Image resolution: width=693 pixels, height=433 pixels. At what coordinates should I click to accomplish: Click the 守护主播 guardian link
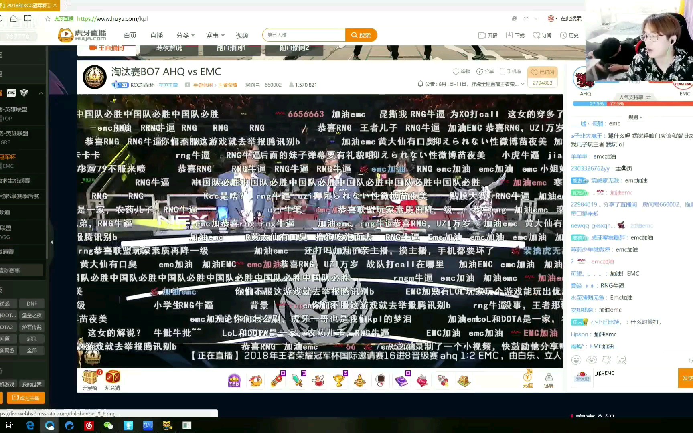coord(168,85)
